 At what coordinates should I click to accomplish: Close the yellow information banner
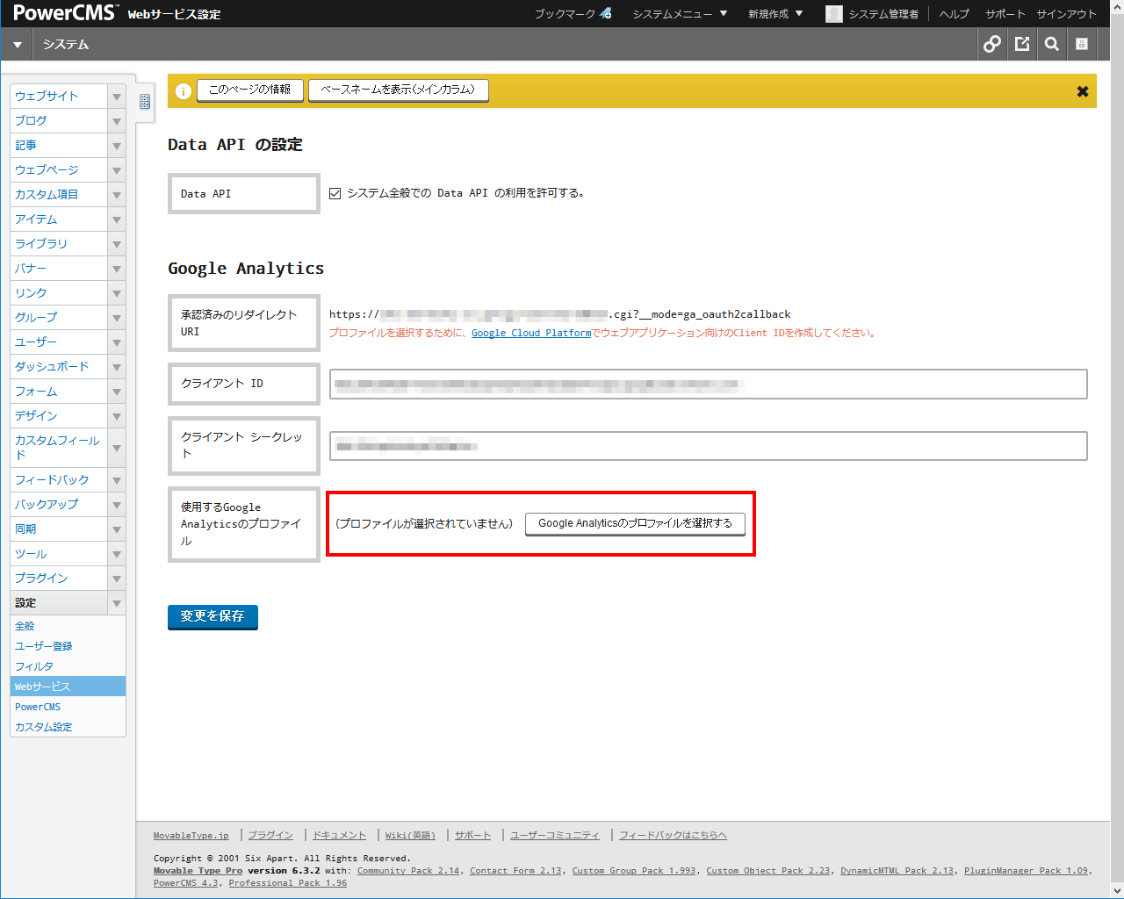1083,91
